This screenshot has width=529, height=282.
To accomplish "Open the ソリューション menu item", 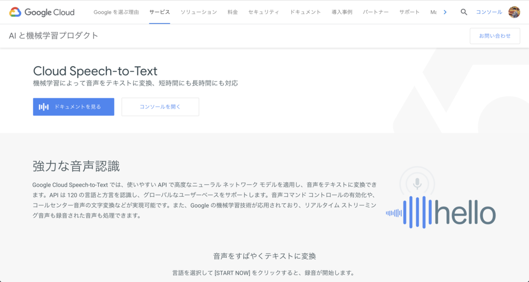I will point(199,12).
